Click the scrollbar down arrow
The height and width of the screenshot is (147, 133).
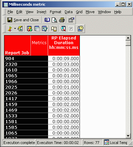pos(128,136)
